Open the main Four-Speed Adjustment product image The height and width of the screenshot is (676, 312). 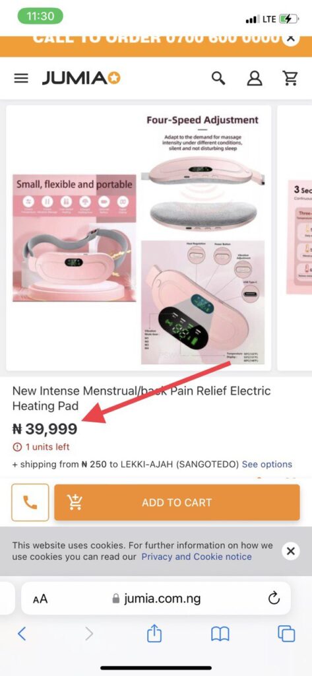pos(139,238)
